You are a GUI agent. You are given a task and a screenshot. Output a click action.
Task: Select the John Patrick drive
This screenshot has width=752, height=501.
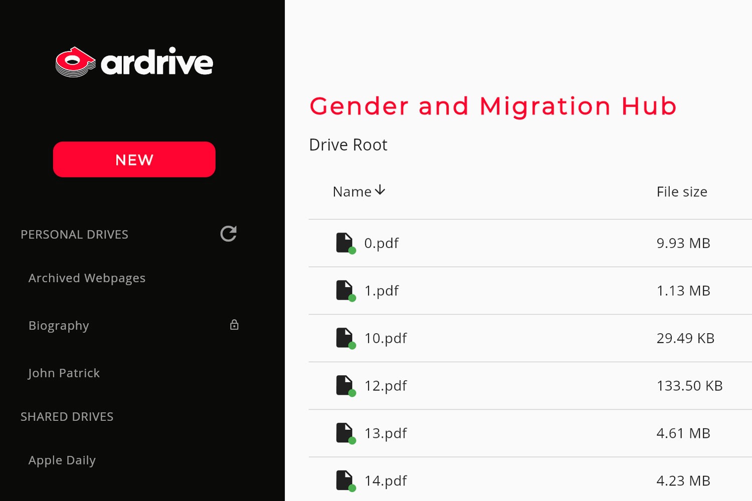[x=64, y=373]
